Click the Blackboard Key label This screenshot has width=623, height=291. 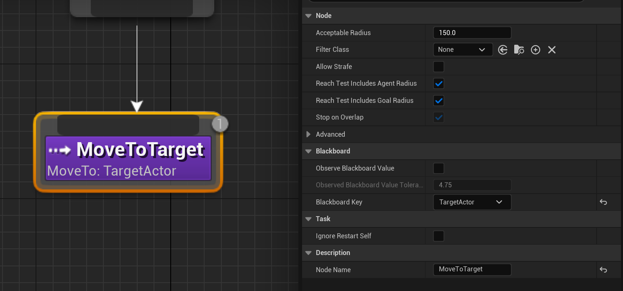(339, 202)
